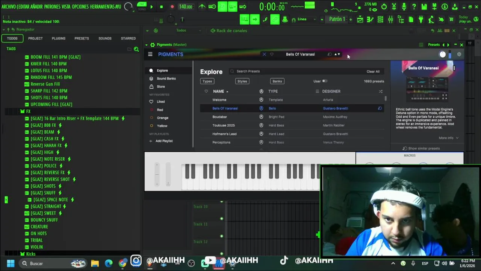Step presets with header up/down arrows
The width and height of the screenshot is (481, 271).
pyautogui.click(x=337, y=54)
